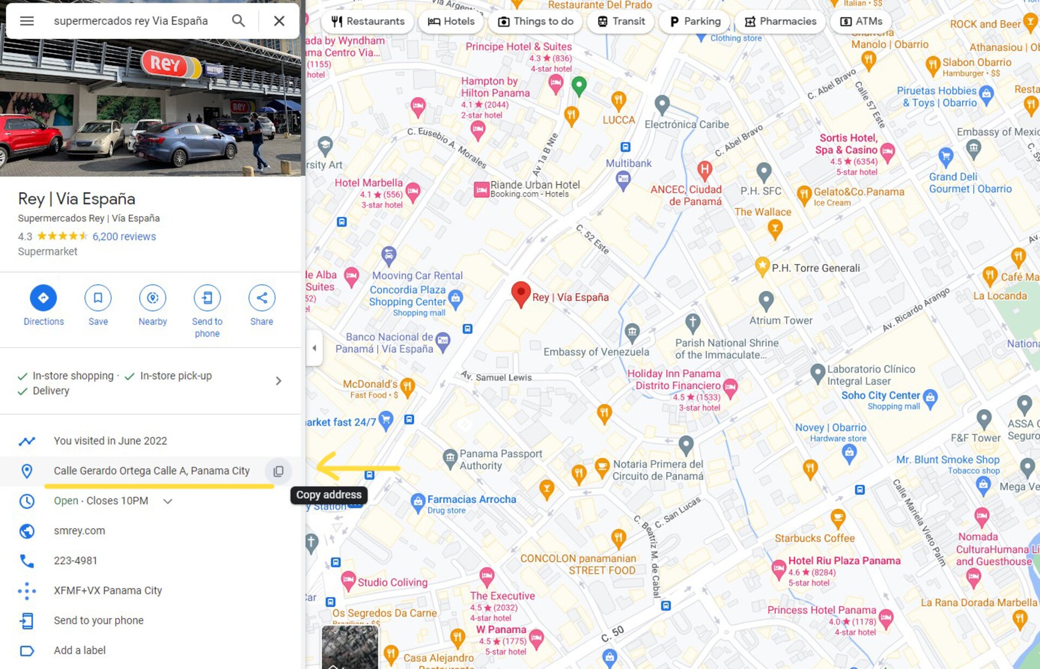This screenshot has width=1040, height=669.
Task: Select the Pharmacies filter chip
Action: [x=780, y=22]
